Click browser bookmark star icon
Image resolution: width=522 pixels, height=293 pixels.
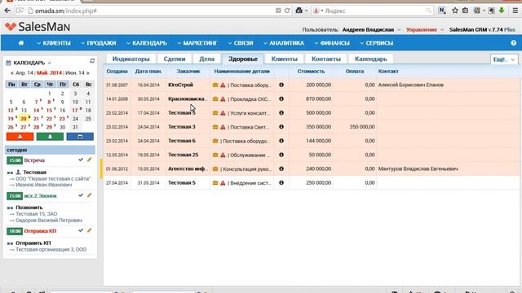tap(455, 11)
